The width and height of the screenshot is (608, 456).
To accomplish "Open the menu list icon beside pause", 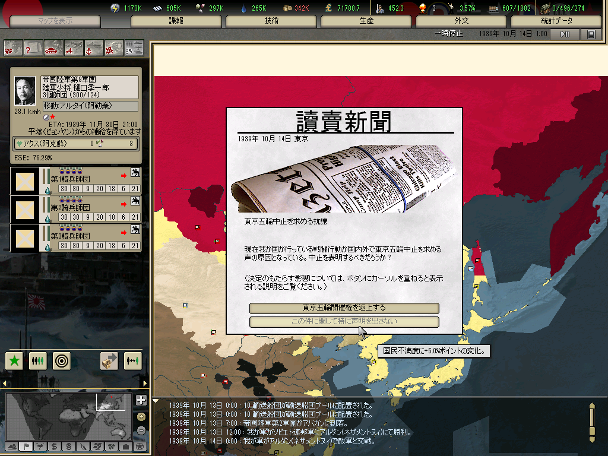I will (x=591, y=34).
